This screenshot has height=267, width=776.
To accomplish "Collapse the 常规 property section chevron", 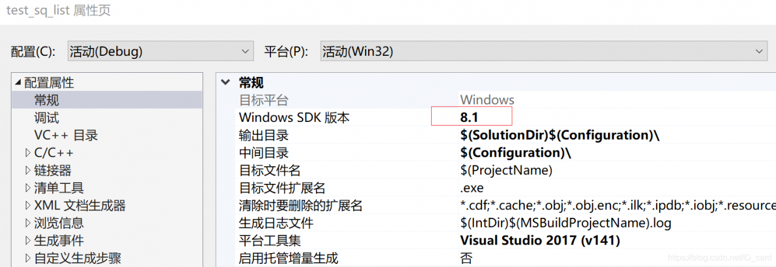I will 226,83.
